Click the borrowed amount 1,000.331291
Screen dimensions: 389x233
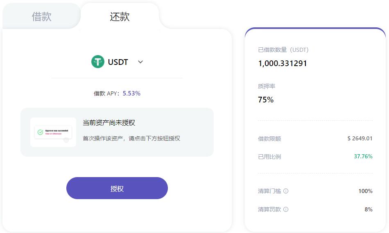(283, 63)
